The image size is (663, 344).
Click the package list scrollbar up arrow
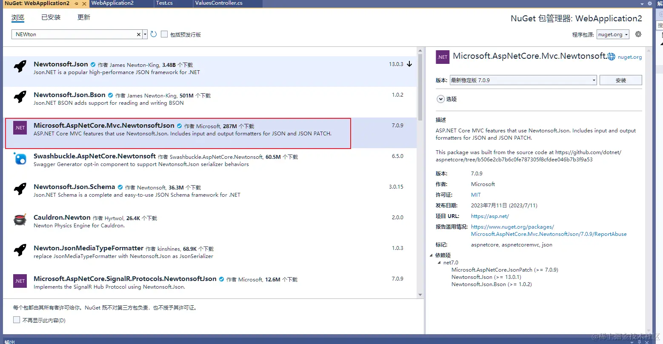coord(420,50)
